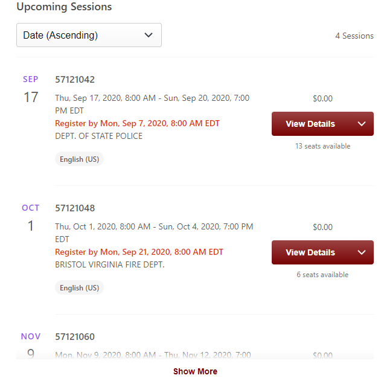
Task: Click the SEP 17 date badge
Action: coord(31,89)
